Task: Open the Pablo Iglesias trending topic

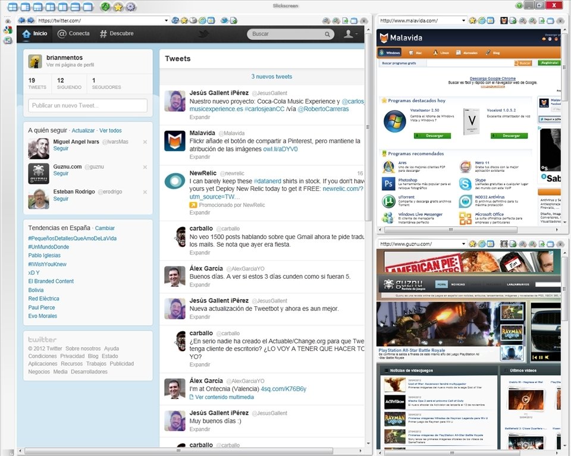Action: [x=45, y=256]
